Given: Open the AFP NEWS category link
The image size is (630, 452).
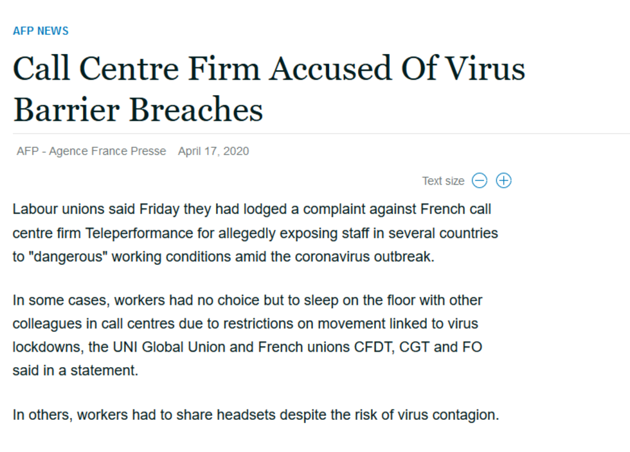Looking at the screenshot, I should click(x=40, y=31).
